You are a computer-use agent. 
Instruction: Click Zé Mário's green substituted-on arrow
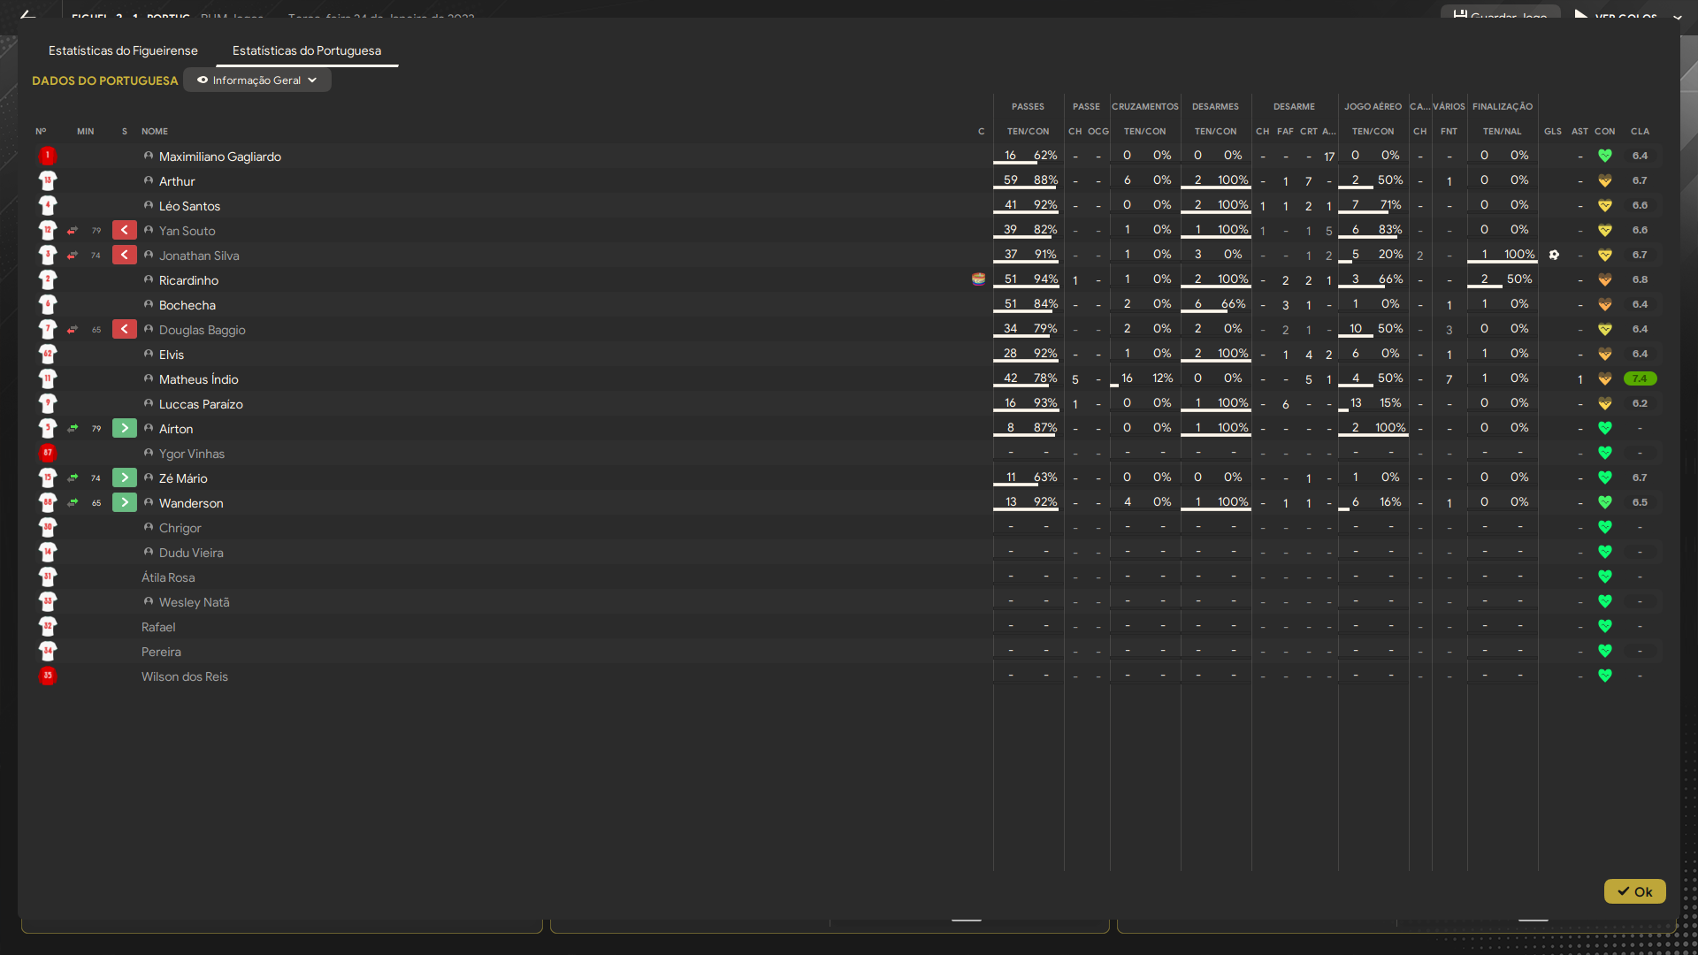[125, 477]
